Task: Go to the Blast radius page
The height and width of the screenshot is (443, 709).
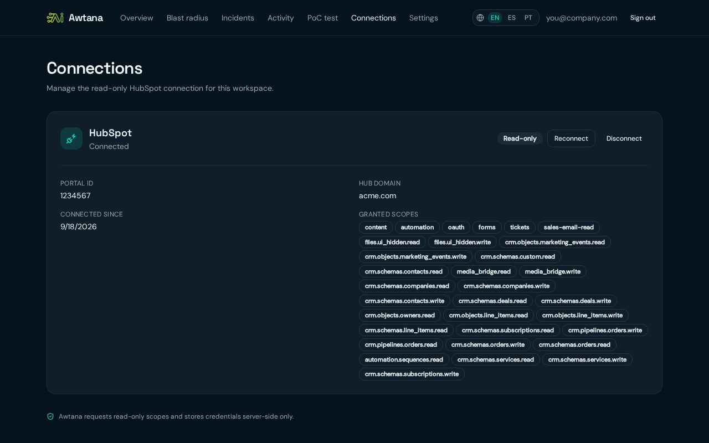Action: (187, 18)
